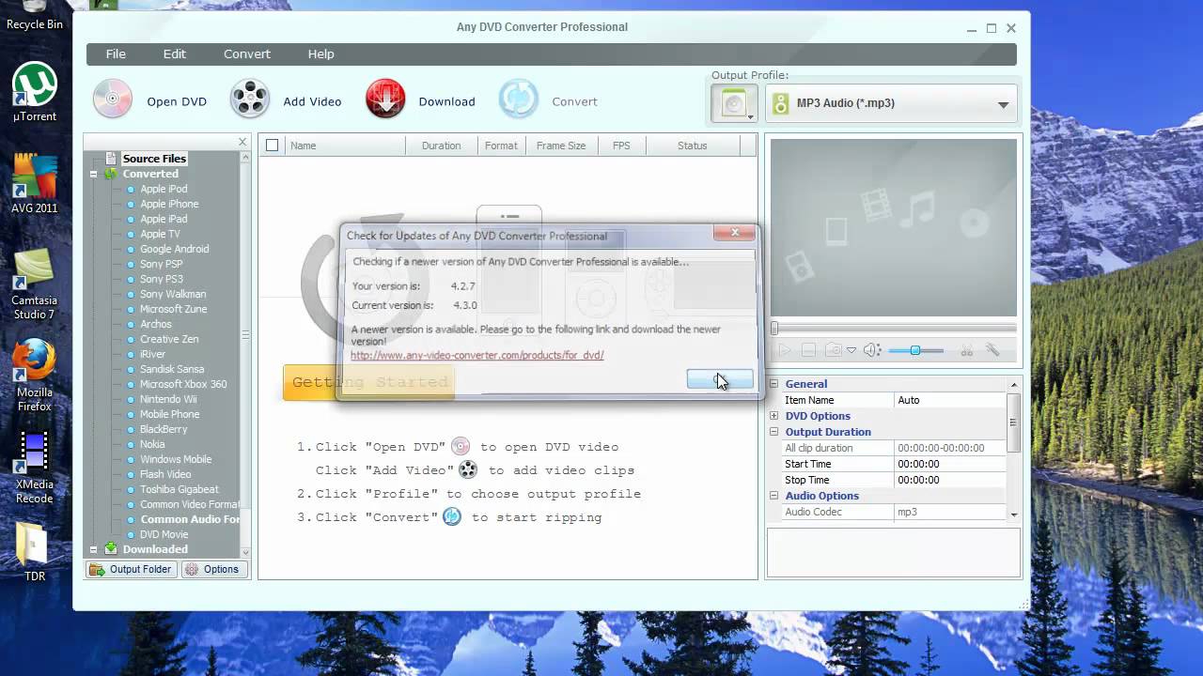Open Mozilla Firefox desktop icon
The image size is (1203, 676).
click(x=35, y=376)
